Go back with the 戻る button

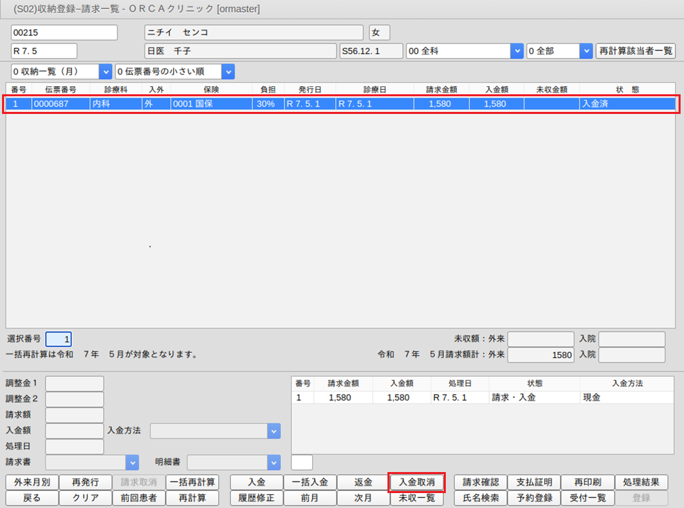click(x=32, y=498)
